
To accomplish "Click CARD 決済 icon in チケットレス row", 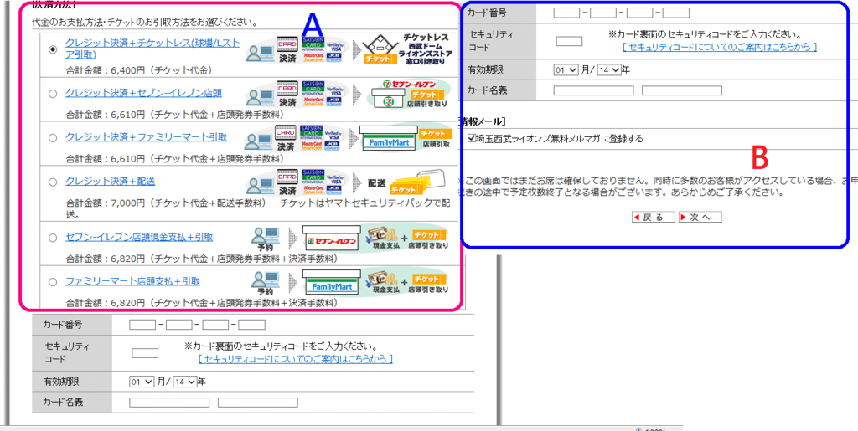I will point(287,49).
